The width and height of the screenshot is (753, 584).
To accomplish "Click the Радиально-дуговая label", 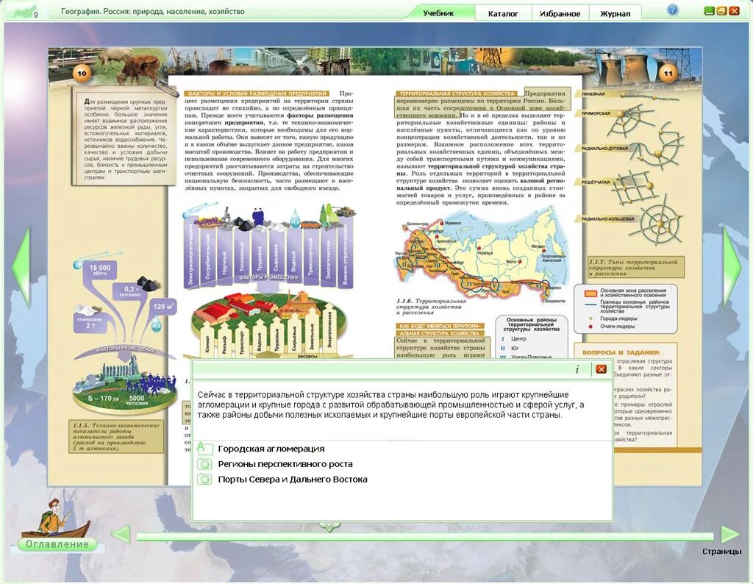I will 604,149.
